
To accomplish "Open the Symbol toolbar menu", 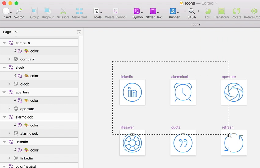I will (x=138, y=11).
